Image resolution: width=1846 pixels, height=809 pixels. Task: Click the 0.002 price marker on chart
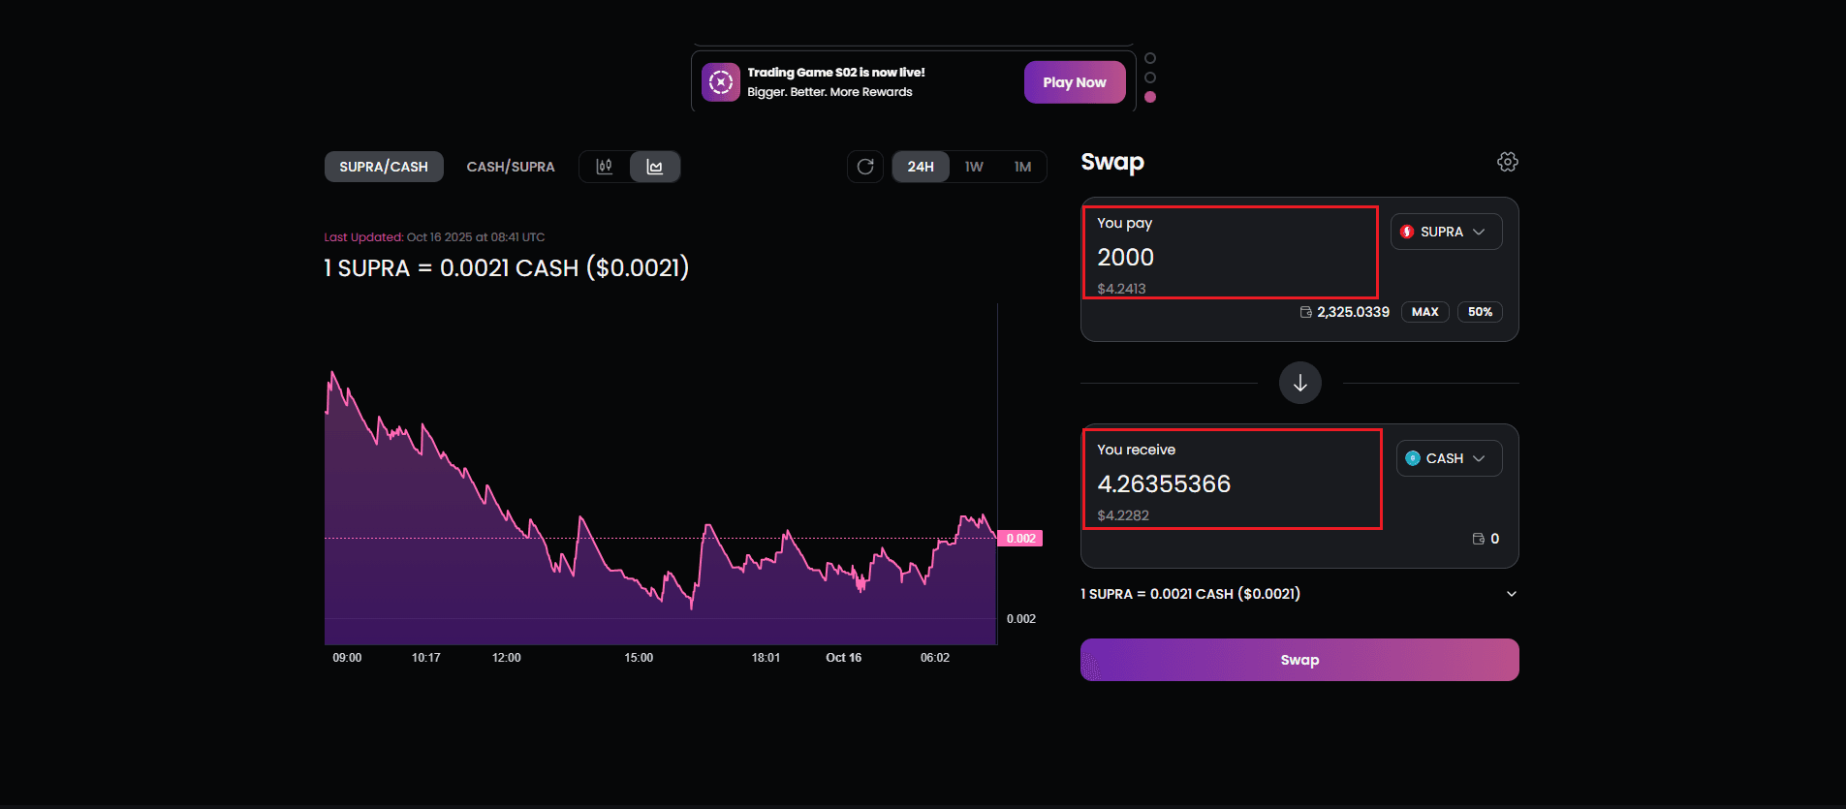click(1020, 539)
